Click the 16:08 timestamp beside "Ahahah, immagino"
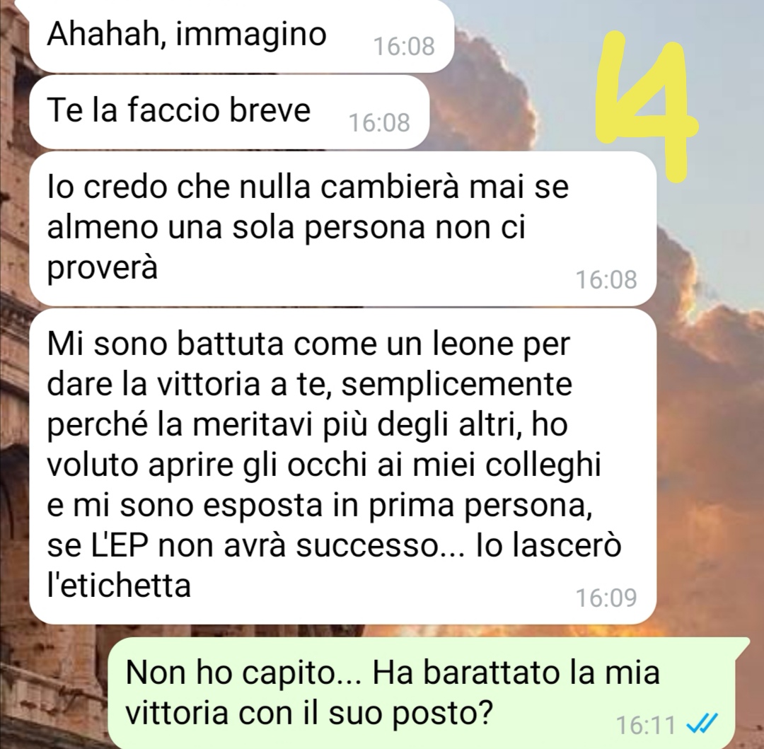Viewport: 764px width, 749px height. (x=404, y=47)
